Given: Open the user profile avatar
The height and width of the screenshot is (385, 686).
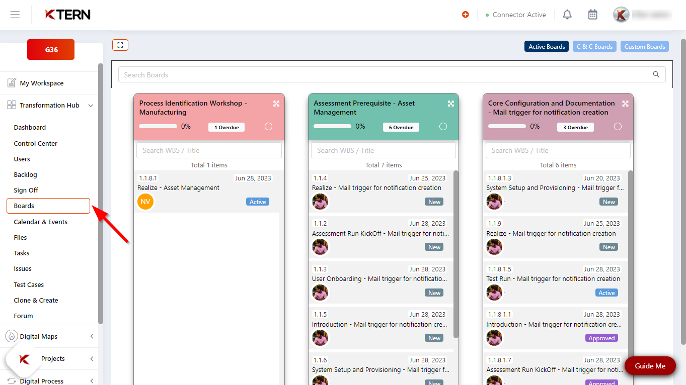Looking at the screenshot, I should [621, 15].
